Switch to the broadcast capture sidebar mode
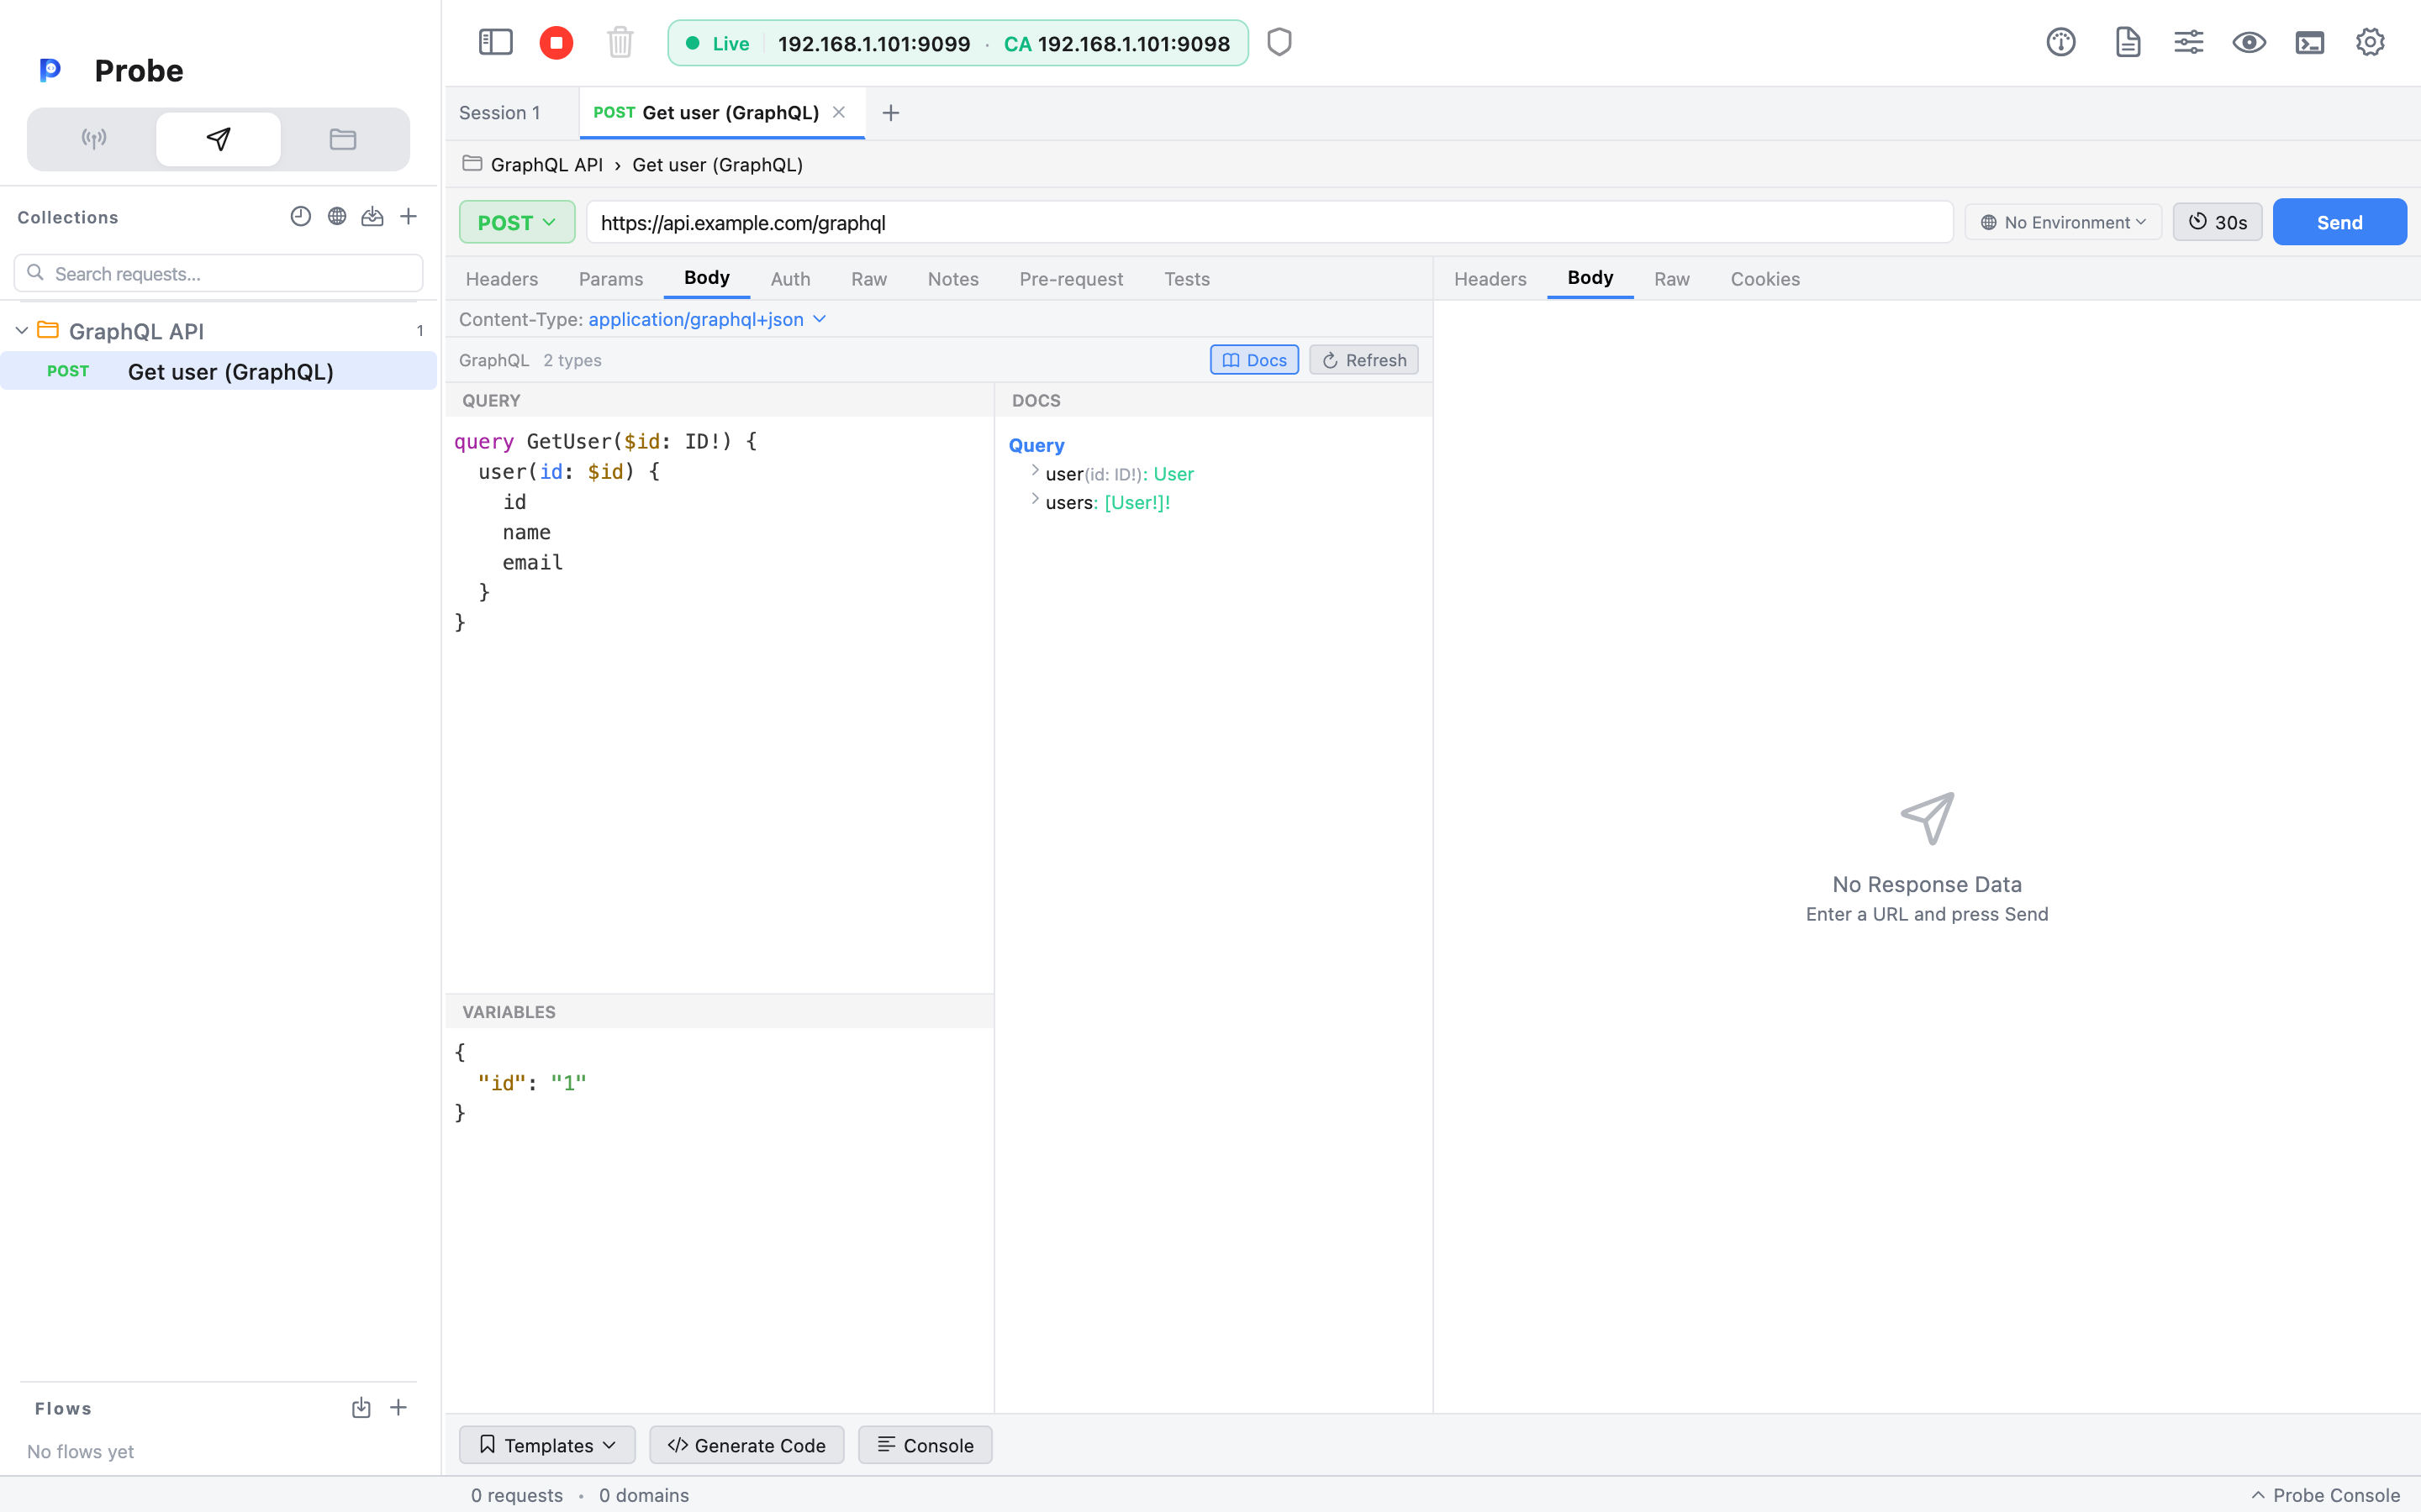The width and height of the screenshot is (2421, 1512). tap(94, 139)
